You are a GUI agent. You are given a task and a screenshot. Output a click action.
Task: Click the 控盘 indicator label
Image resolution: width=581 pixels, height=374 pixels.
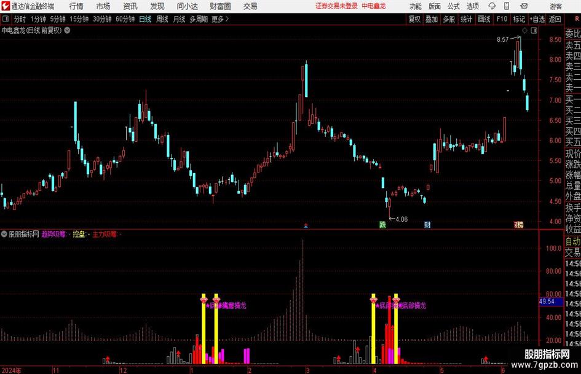pos(79,234)
